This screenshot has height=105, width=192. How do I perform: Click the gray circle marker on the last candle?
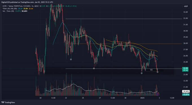(x=158, y=72)
